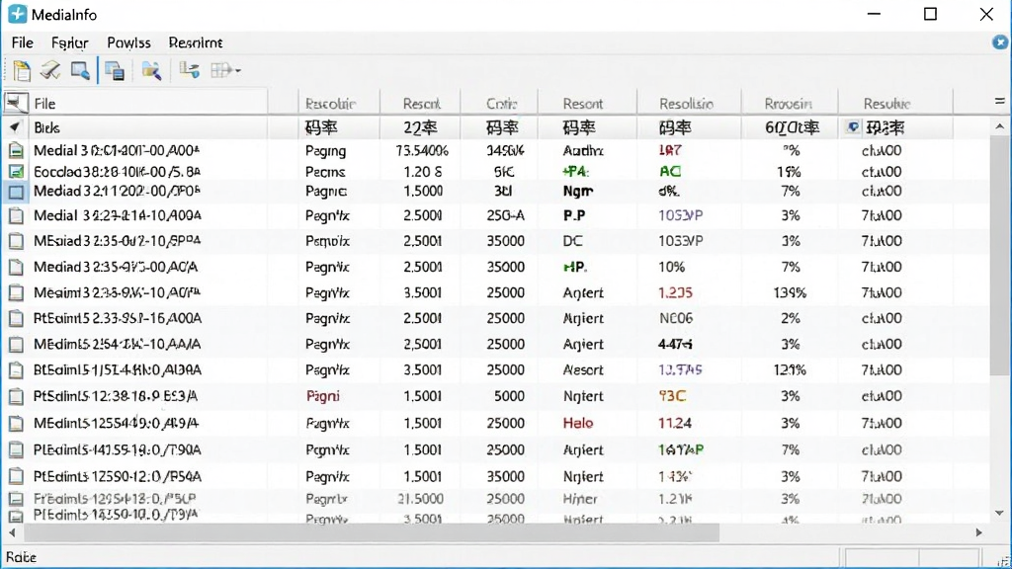Open the column chooser icon at header end

pos(1000,102)
